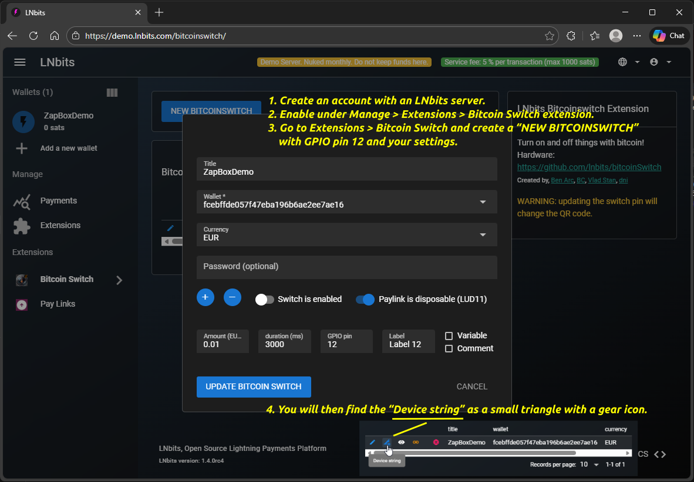The image size is (694, 482).
Task: Open the Extensions puzzle icon in sidebar
Action: 21,225
